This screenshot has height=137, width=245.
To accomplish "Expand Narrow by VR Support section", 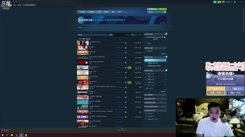I will point(155,106).
